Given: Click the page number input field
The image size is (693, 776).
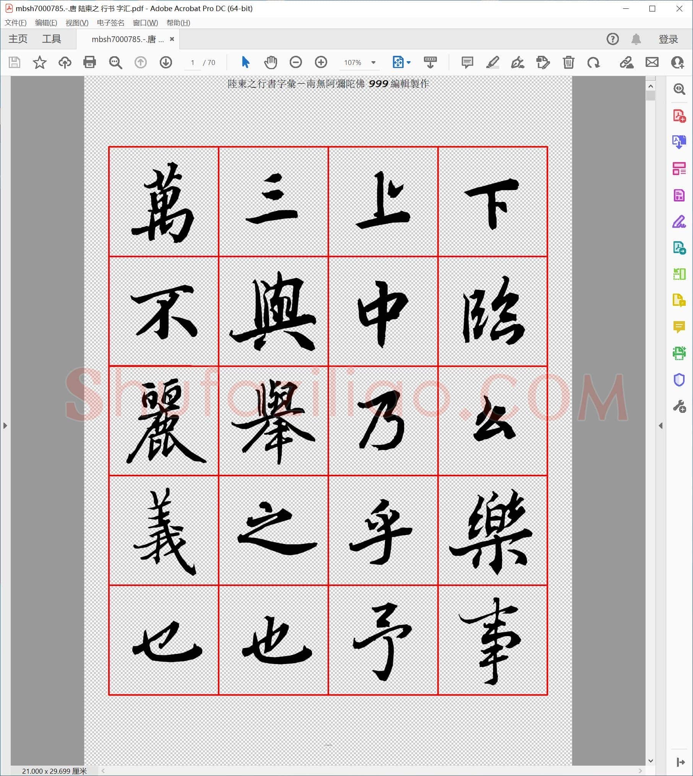Looking at the screenshot, I should point(193,62).
